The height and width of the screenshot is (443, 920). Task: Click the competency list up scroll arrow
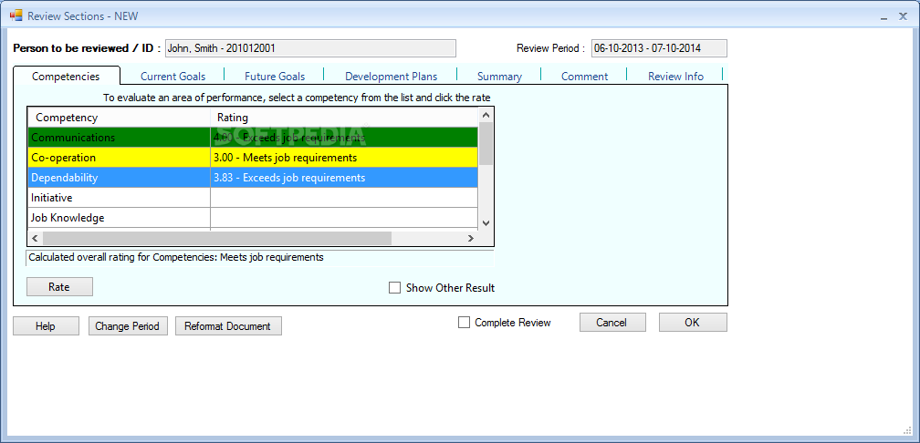tap(486, 114)
